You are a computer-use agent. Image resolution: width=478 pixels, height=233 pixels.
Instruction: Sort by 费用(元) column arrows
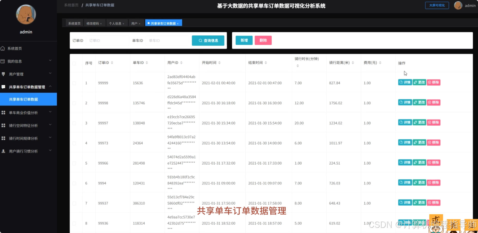[380, 63]
